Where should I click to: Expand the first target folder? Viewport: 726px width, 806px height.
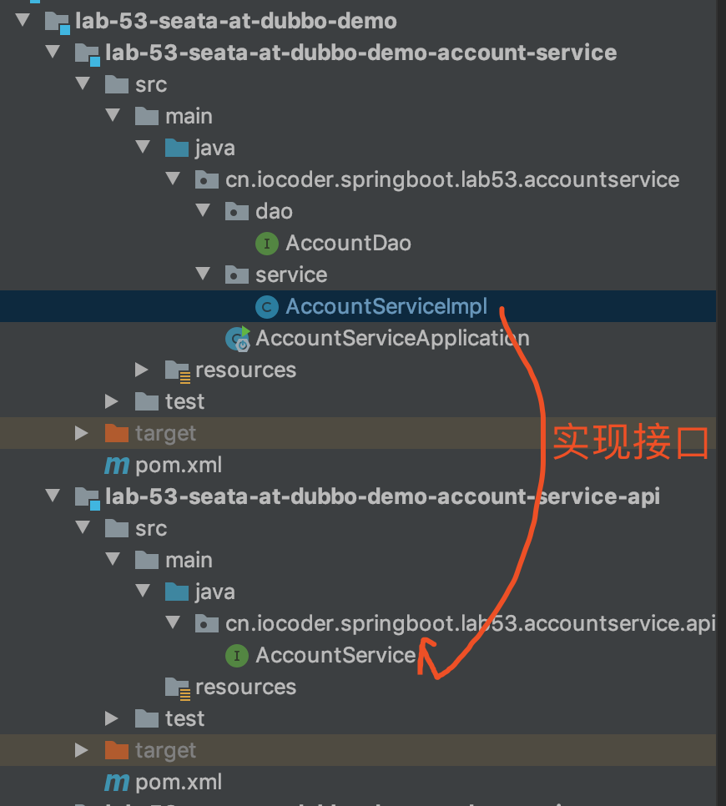click(x=81, y=433)
